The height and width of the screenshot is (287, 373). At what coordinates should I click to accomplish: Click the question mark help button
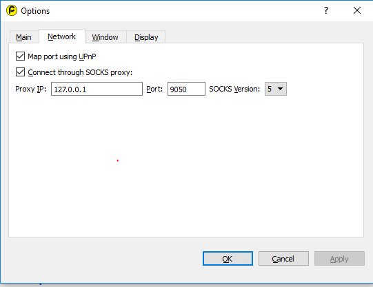click(326, 10)
